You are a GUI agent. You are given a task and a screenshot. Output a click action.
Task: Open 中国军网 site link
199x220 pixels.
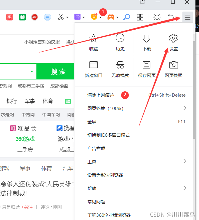pos(51,115)
